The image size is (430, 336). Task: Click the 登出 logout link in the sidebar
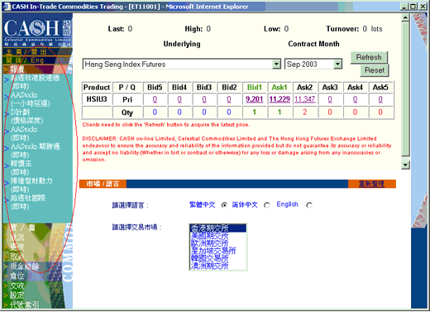tap(39, 52)
